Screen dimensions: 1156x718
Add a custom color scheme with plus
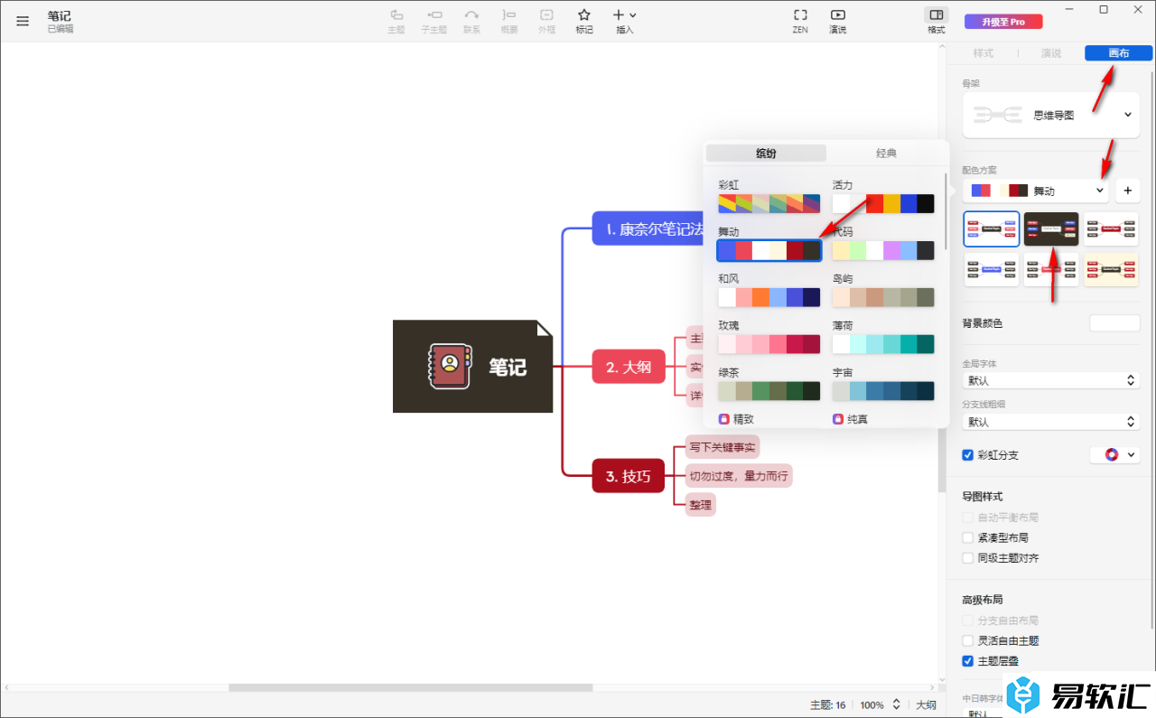1128,191
